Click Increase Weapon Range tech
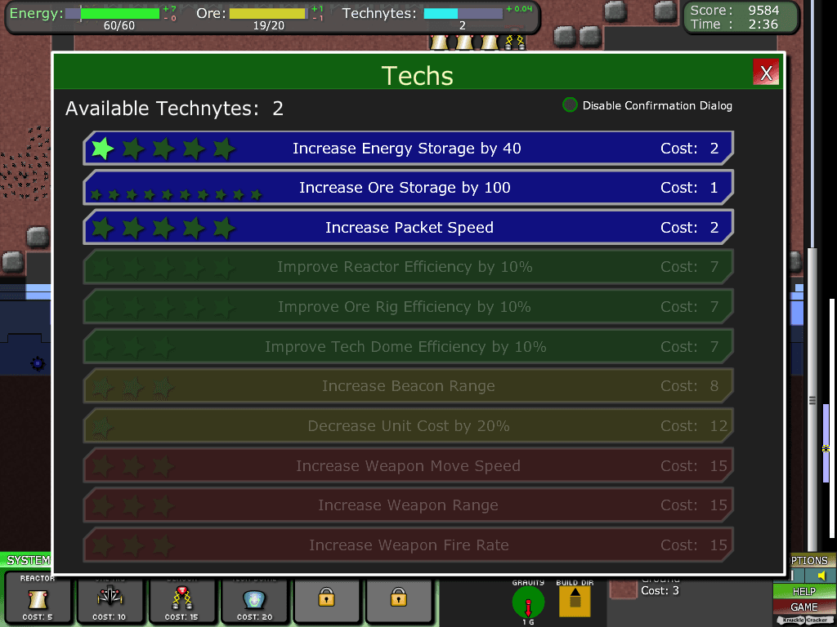This screenshot has width=837, height=627. click(x=409, y=505)
